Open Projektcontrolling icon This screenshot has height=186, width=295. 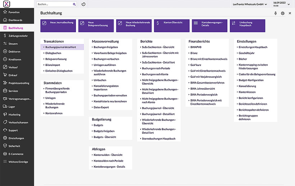[x=5, y=83]
